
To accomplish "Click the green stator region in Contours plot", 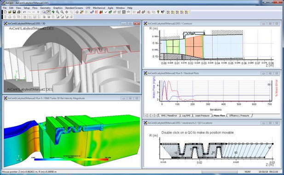I will 173,47.
